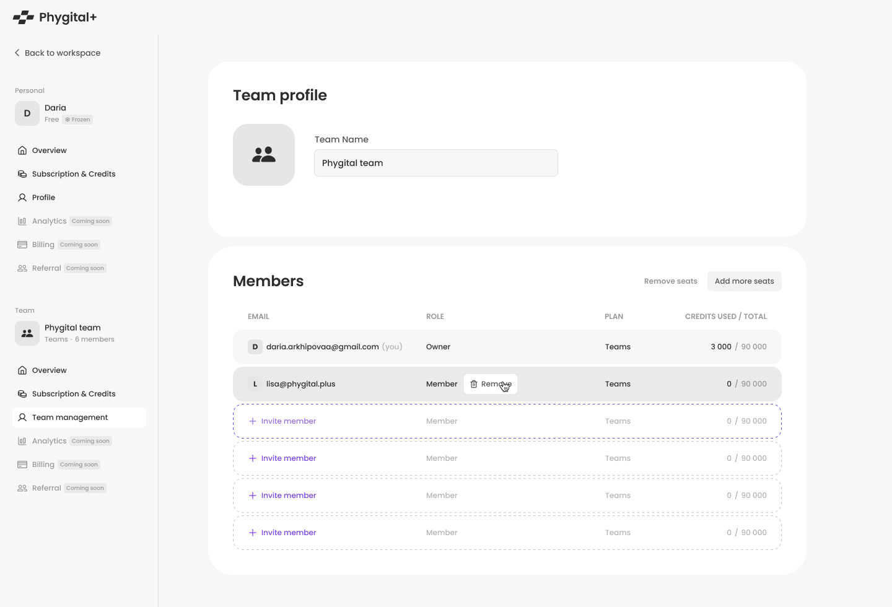Open personal Overview from sidebar
Viewport: 892px width, 607px height.
point(49,151)
